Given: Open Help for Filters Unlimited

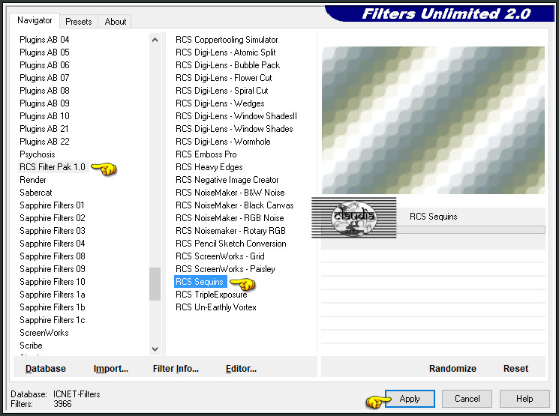Looking at the screenshot, I should tap(524, 399).
